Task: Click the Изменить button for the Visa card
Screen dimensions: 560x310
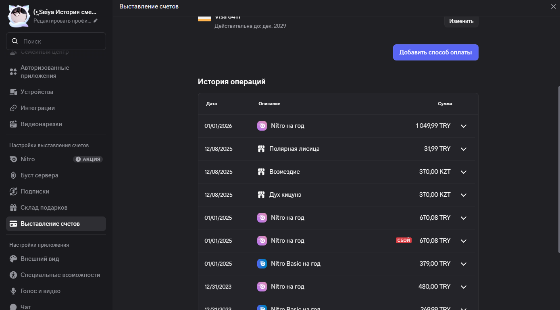Action: tap(461, 21)
